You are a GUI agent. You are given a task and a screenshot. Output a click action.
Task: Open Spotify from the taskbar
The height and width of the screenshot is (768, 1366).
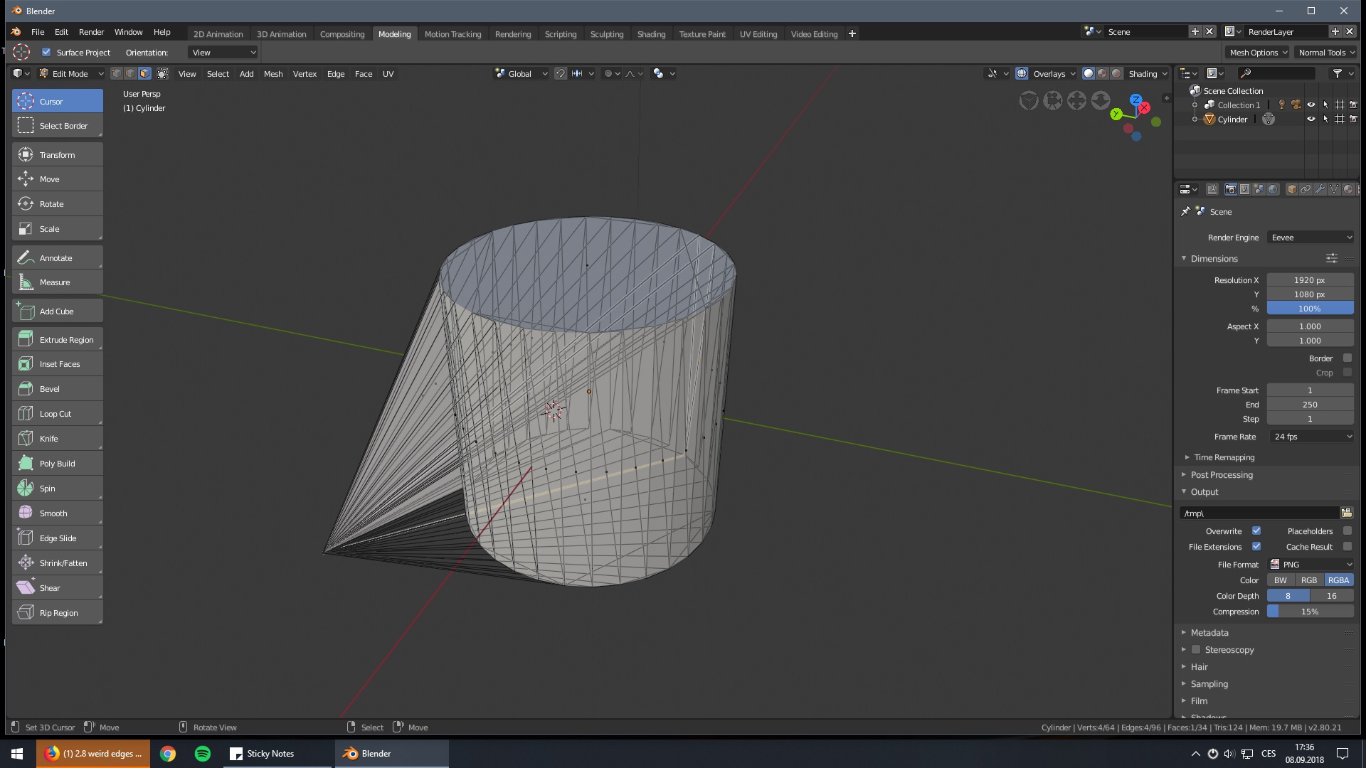(x=203, y=754)
